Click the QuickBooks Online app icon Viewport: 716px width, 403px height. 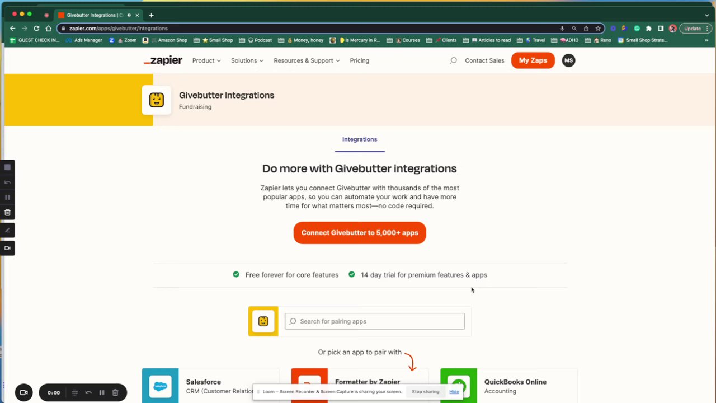[x=459, y=386]
